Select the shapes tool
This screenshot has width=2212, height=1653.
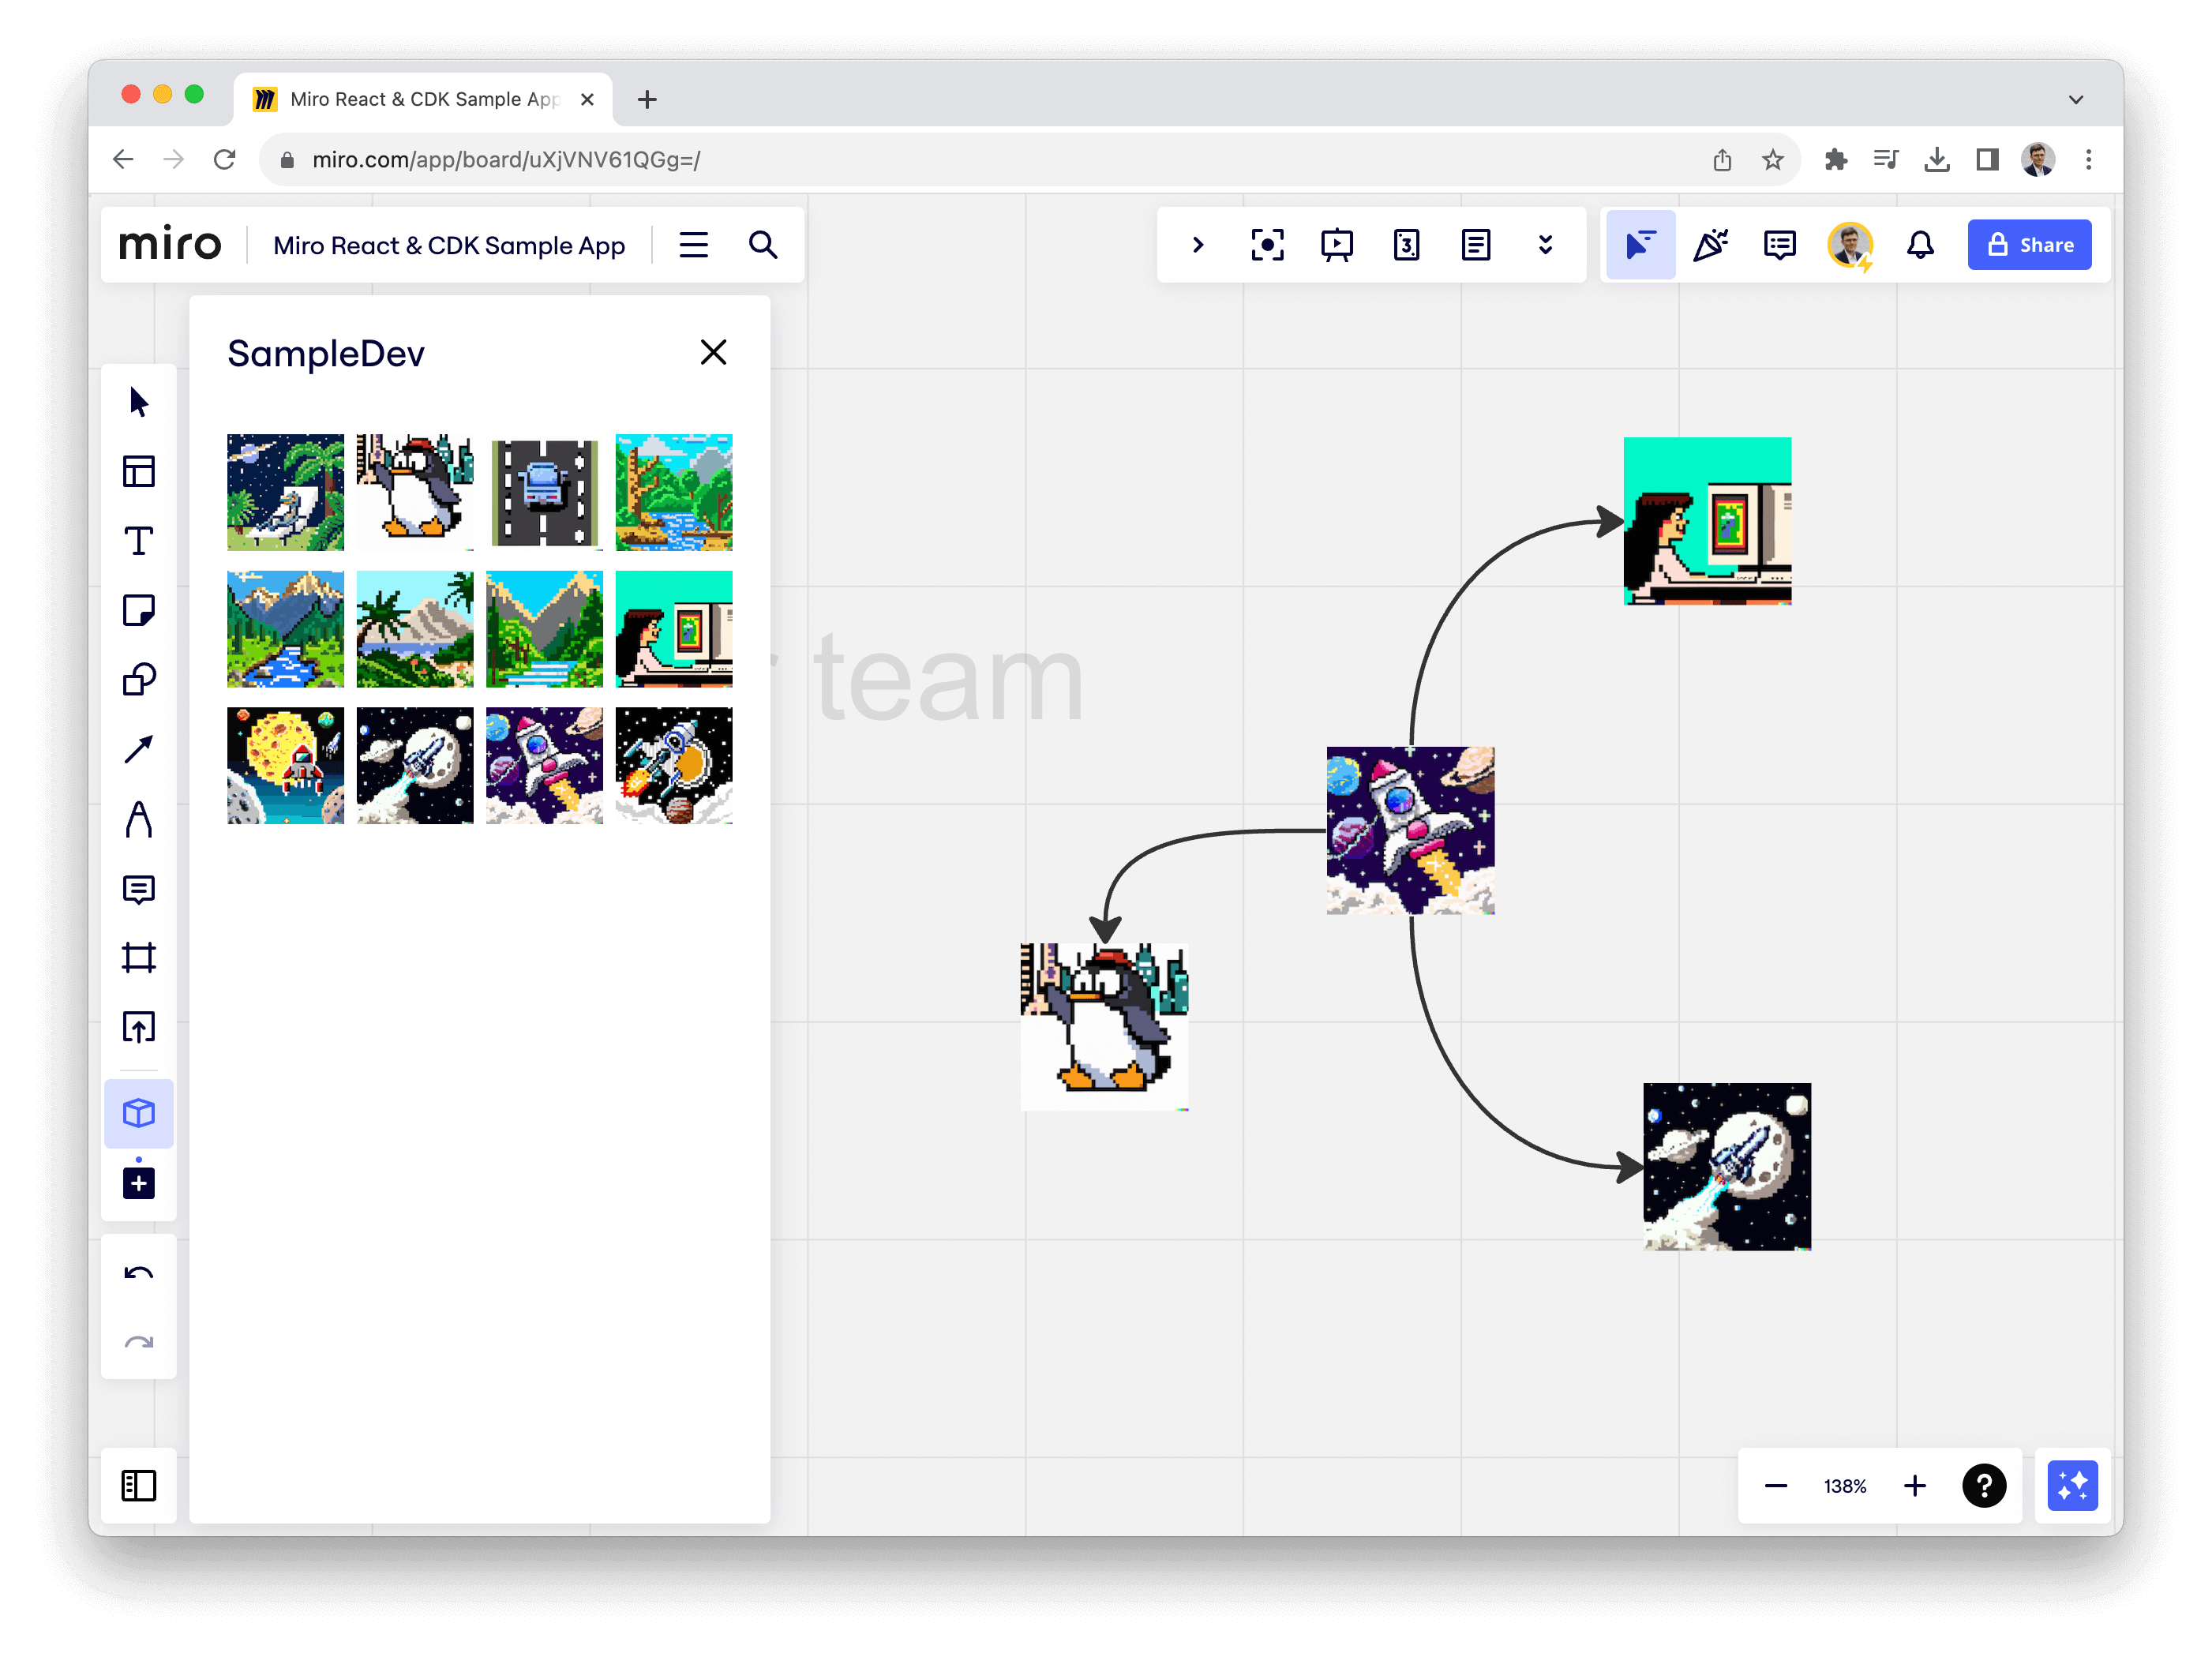click(x=138, y=680)
